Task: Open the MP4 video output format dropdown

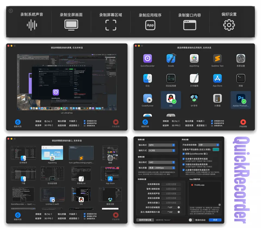Action: point(161,145)
